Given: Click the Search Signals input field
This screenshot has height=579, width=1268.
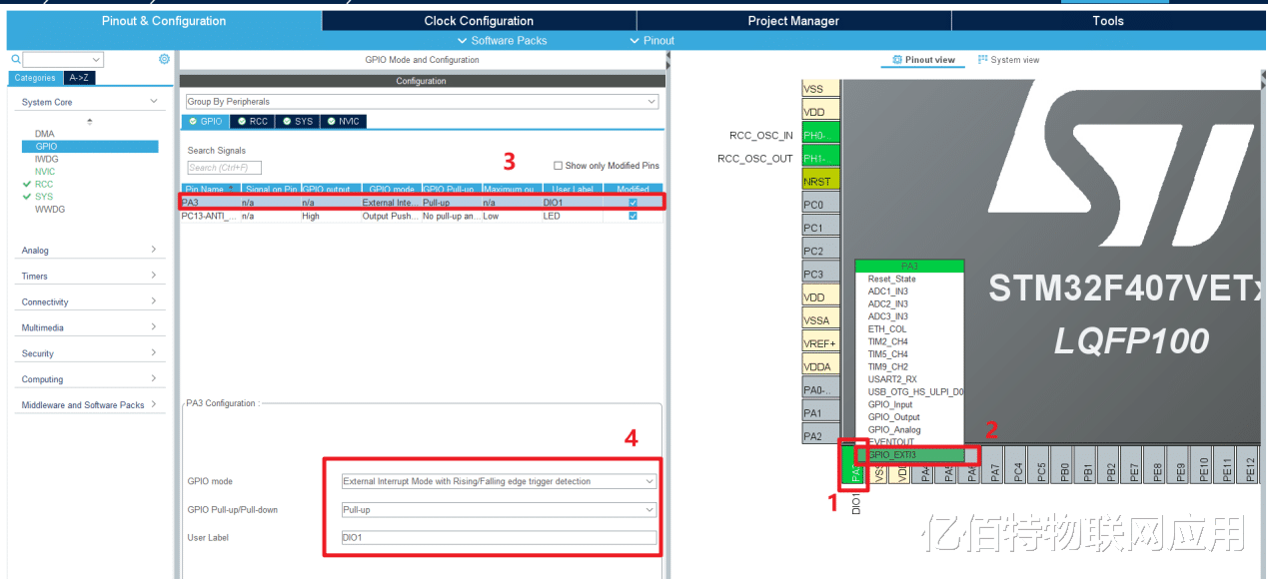Looking at the screenshot, I should [224, 168].
